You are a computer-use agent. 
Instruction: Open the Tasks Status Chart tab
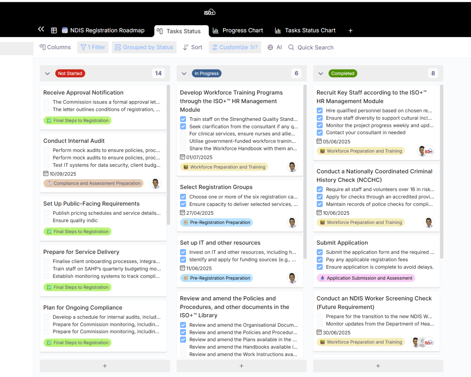[x=305, y=30]
